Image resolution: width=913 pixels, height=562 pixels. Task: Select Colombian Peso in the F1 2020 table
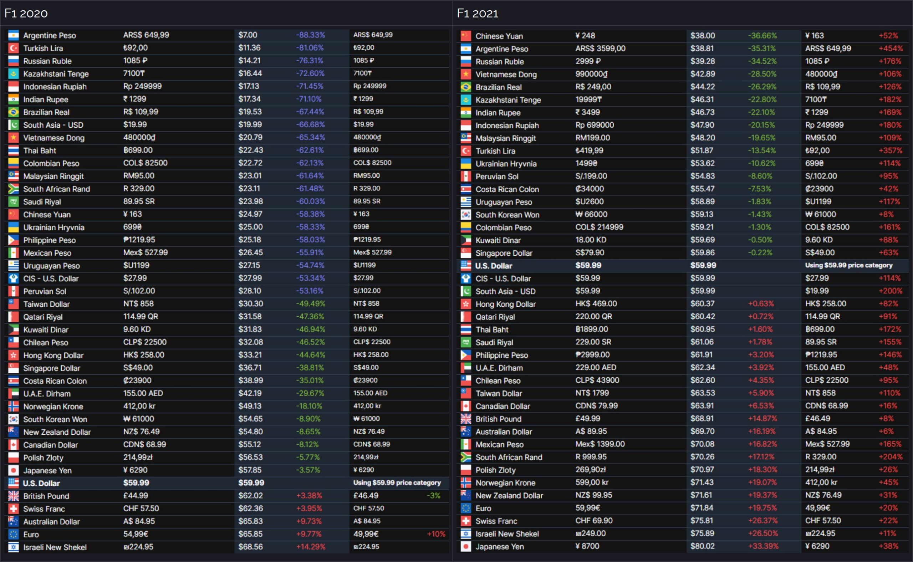coord(51,163)
